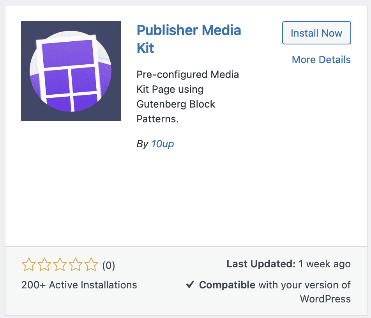Visit the 10up author link

[163, 144]
